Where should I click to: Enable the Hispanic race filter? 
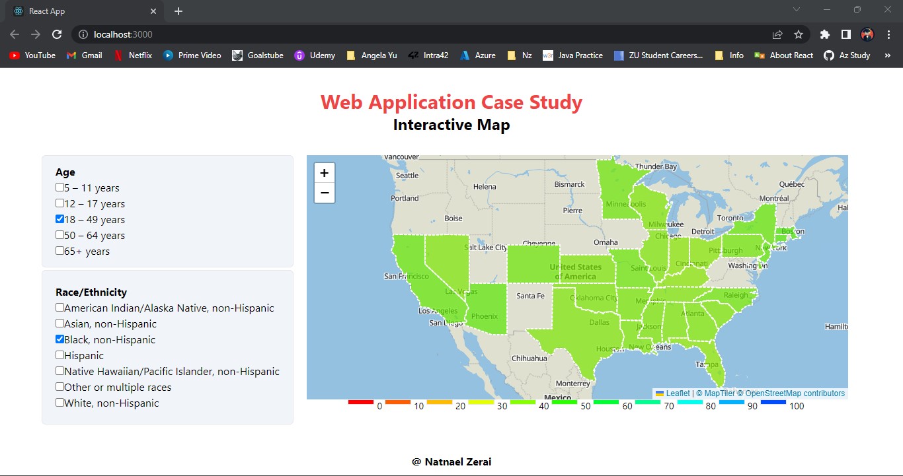pos(59,355)
